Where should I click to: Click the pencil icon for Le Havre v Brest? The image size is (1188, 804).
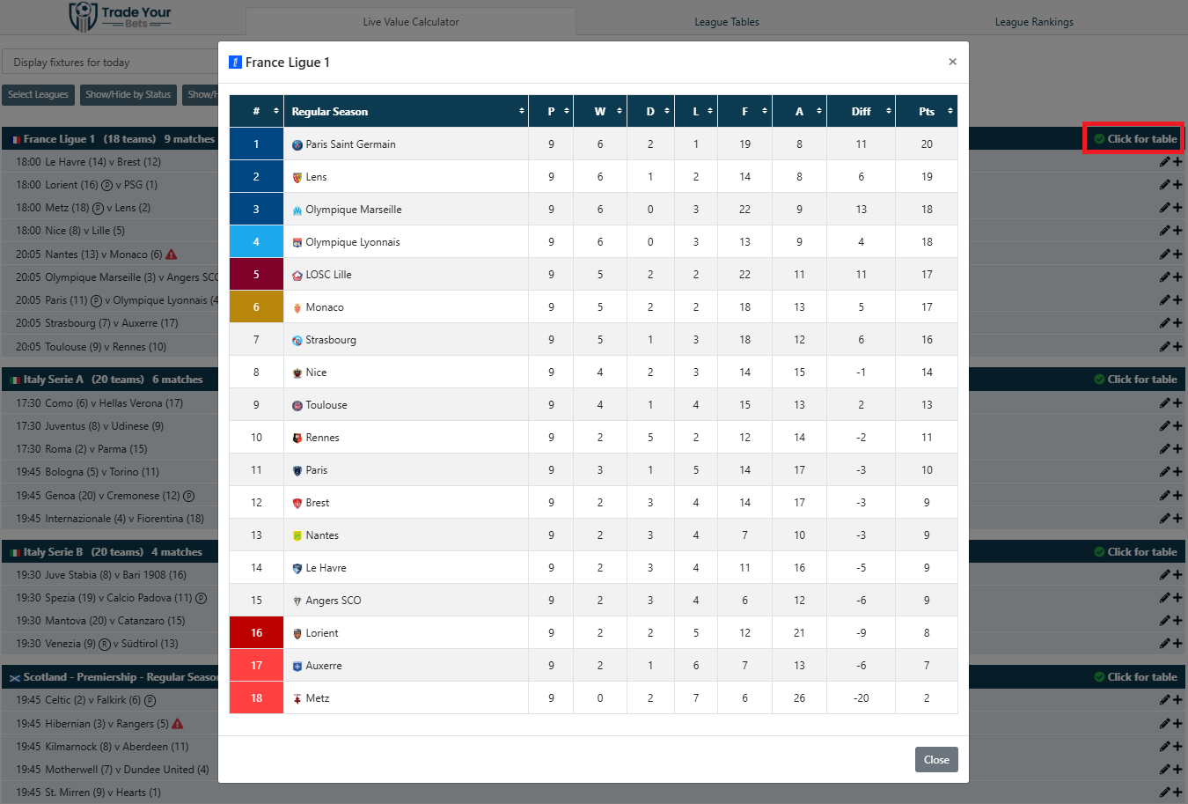pyautogui.click(x=1164, y=162)
